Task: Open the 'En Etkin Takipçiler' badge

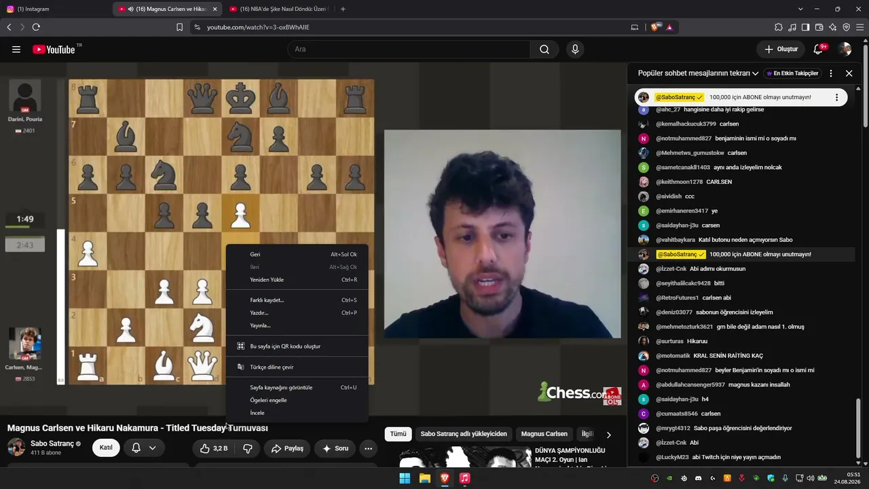Action: point(792,73)
